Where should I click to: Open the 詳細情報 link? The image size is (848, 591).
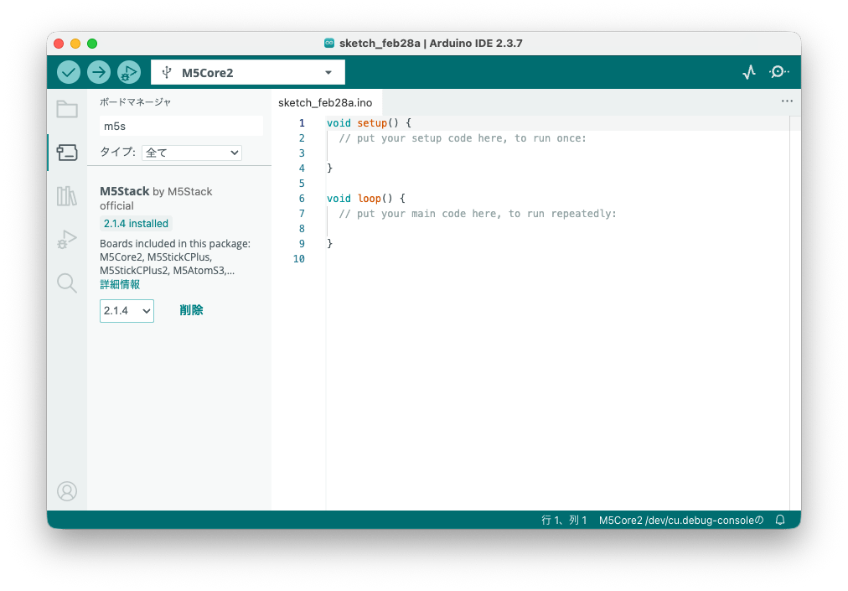[x=120, y=284]
